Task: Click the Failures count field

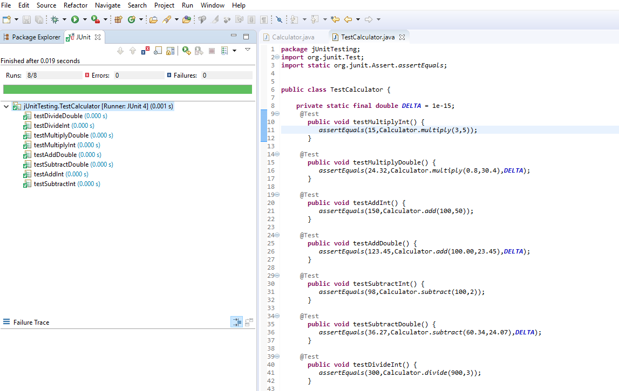Action: 227,76
